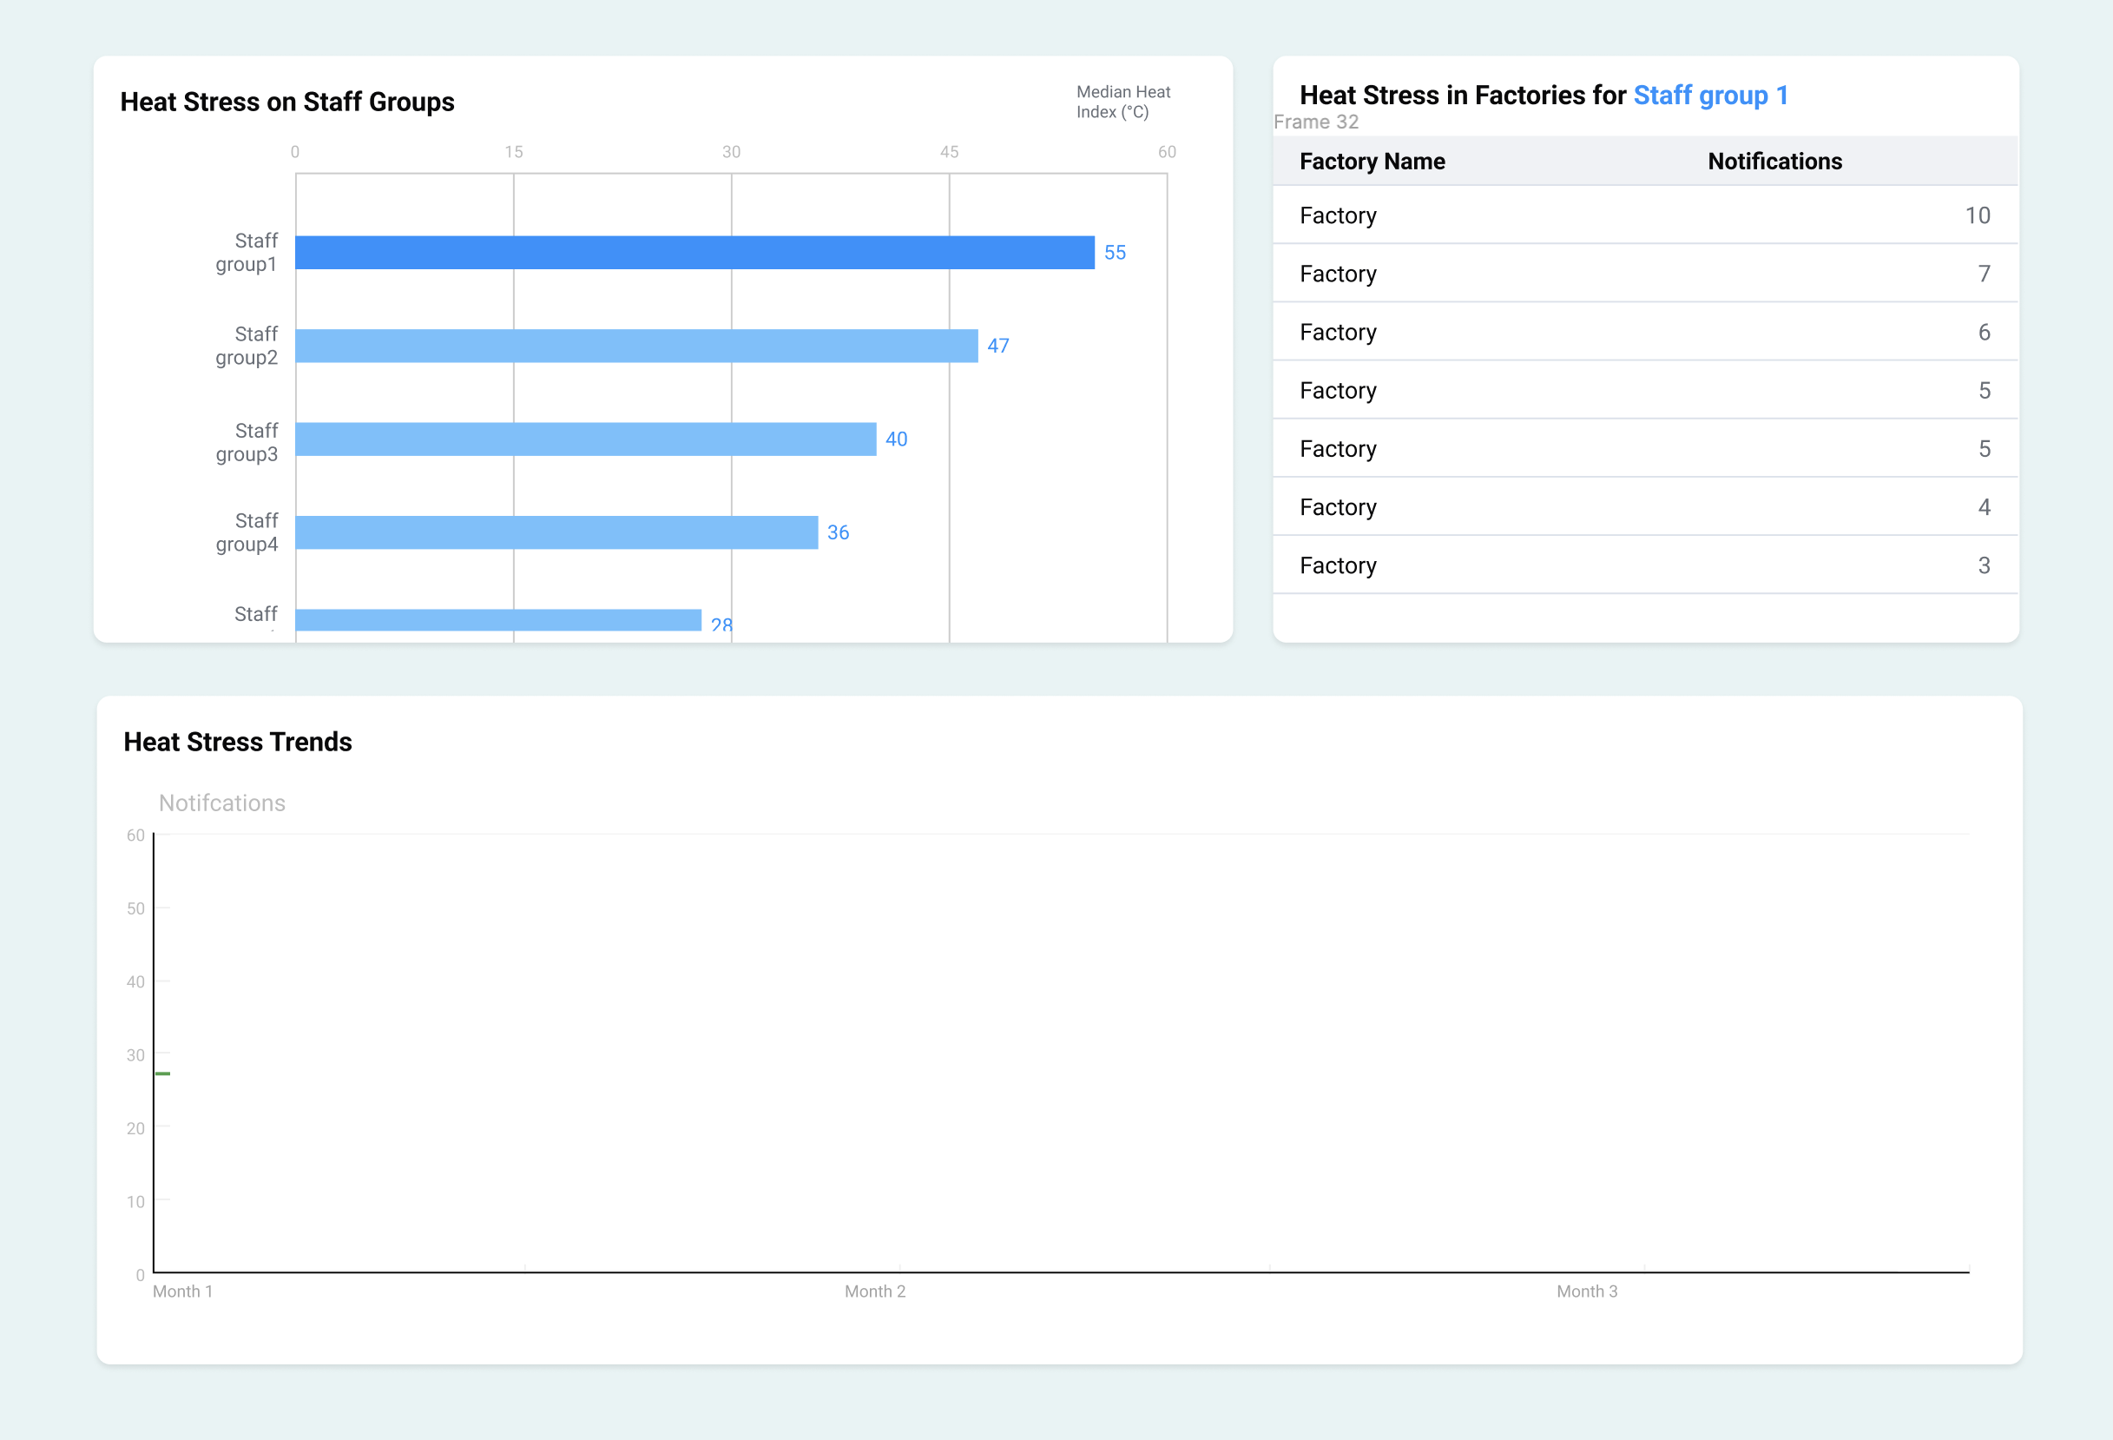2113x1440 pixels.
Task: Select the Staff group3 bar (40)
Action: pos(585,439)
